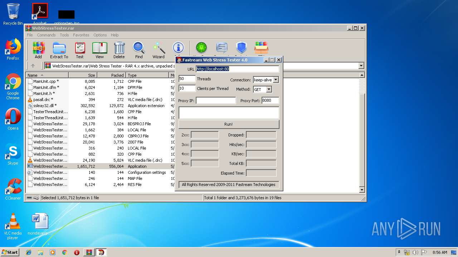The width and height of the screenshot is (458, 257).
Task: Click the Comment speech bubble icon
Action: pyautogui.click(x=222, y=48)
